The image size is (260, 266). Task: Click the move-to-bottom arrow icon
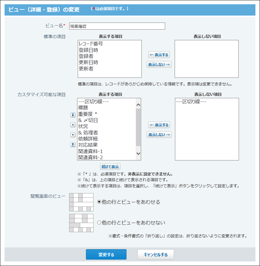pyautogui.click(x=73, y=145)
